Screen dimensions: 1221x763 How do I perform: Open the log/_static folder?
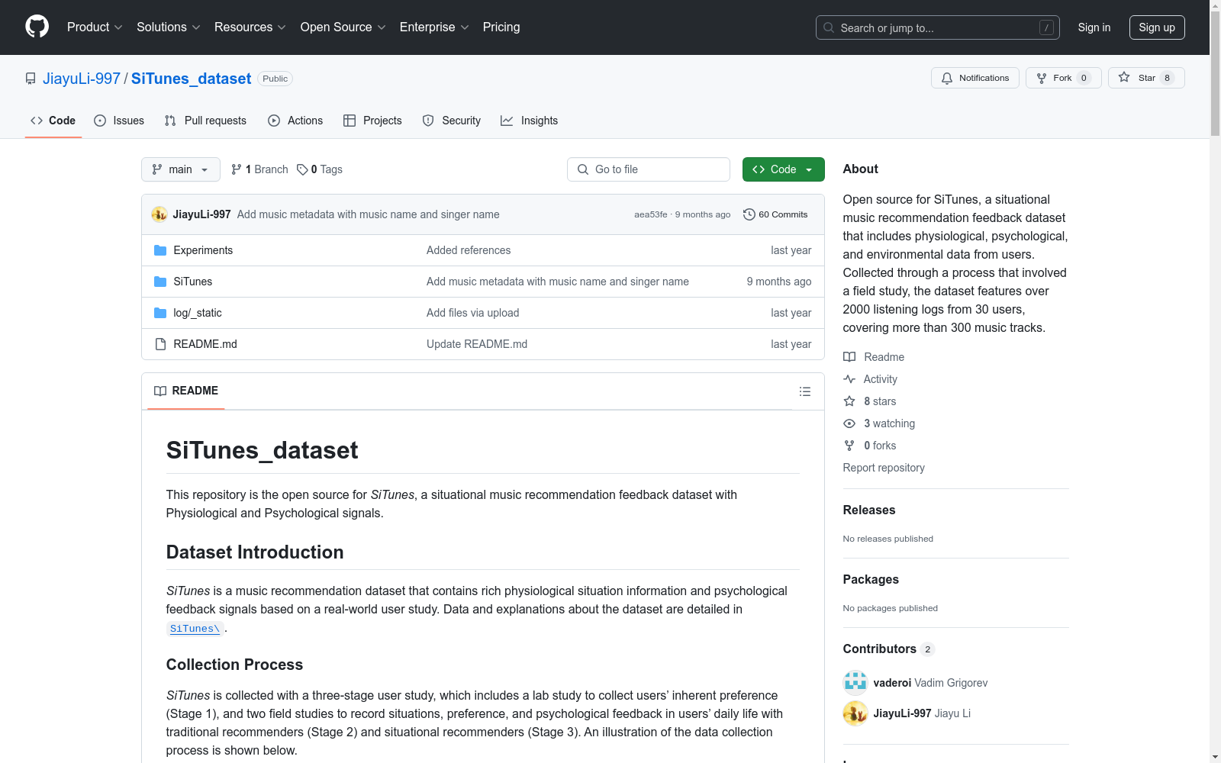point(198,313)
